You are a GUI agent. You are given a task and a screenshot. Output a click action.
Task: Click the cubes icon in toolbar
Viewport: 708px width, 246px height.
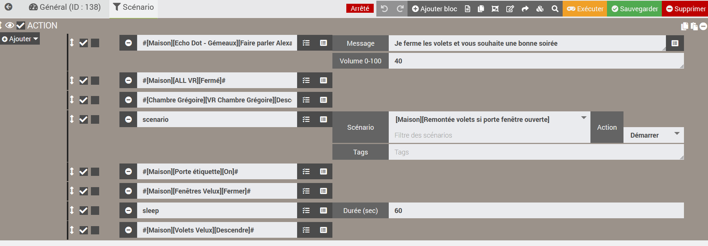[x=540, y=9]
